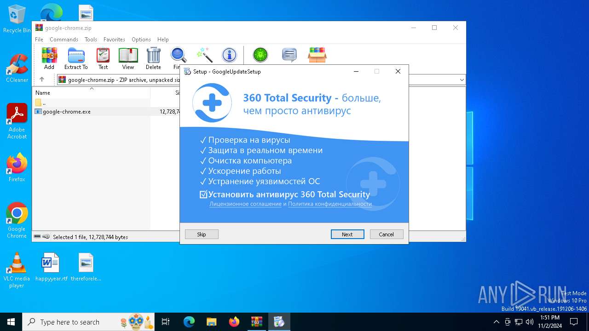Open File Explorer from the taskbar
Screen dimensions: 589x331
click(x=211, y=322)
